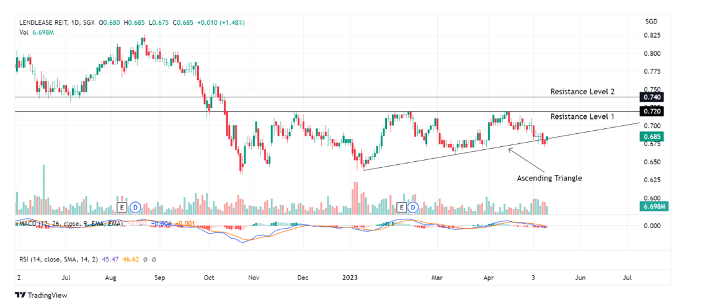
Task: Click the 0.600 price axis value
Action: pyautogui.click(x=651, y=198)
